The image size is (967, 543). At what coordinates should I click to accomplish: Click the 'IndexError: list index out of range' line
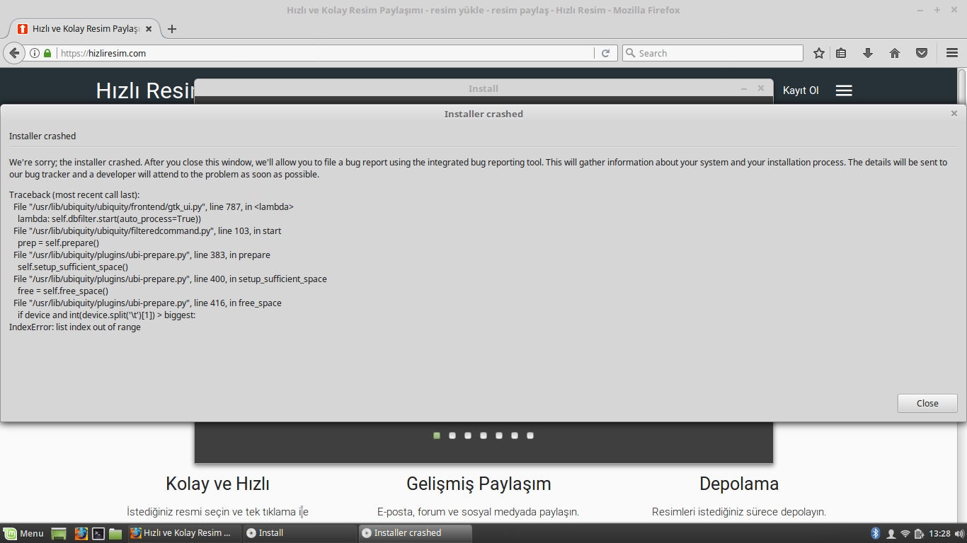click(75, 327)
